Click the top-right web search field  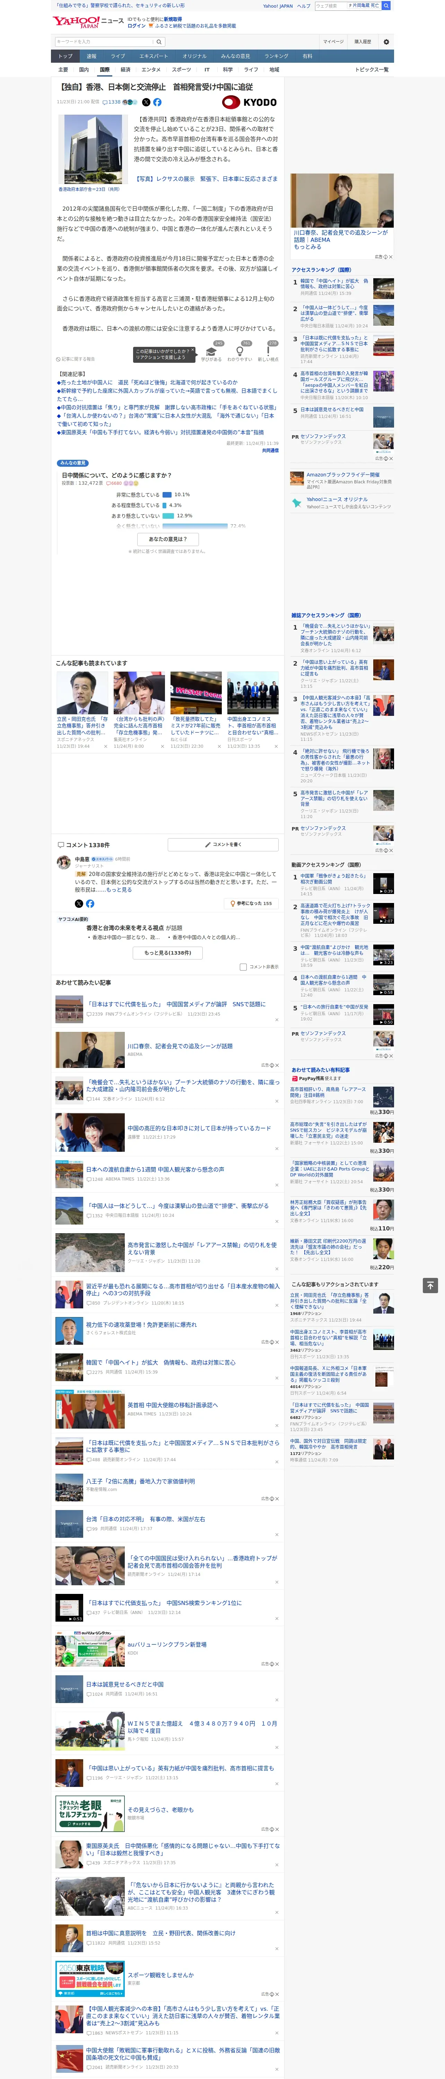[x=330, y=6]
